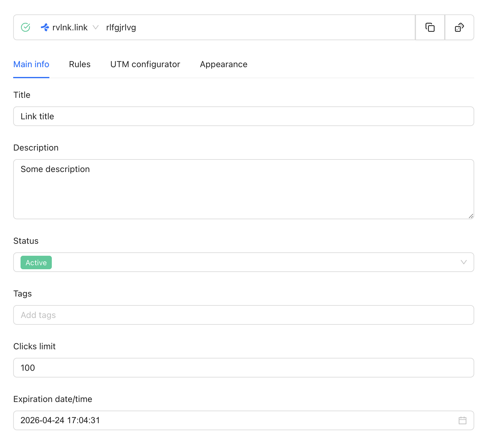The height and width of the screenshot is (448, 488).
Task: Copy the short link to clipboard
Action: (430, 27)
